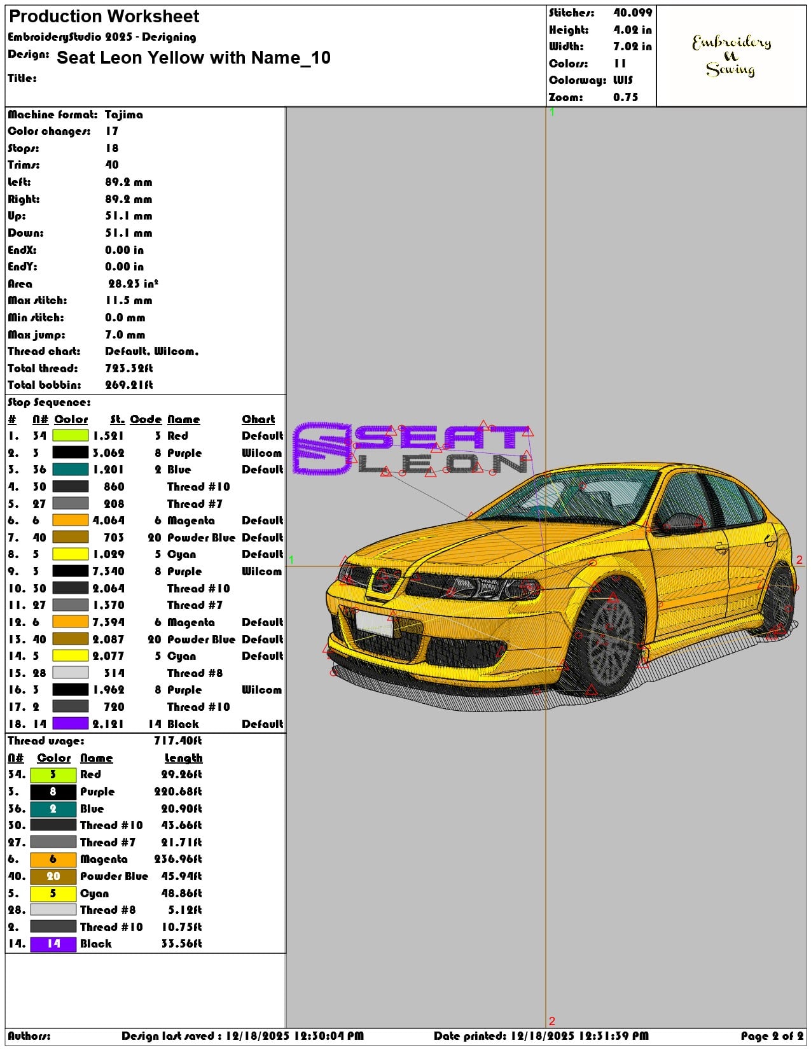Select the Thread #8 length 5.12ft

pyautogui.click(x=185, y=910)
